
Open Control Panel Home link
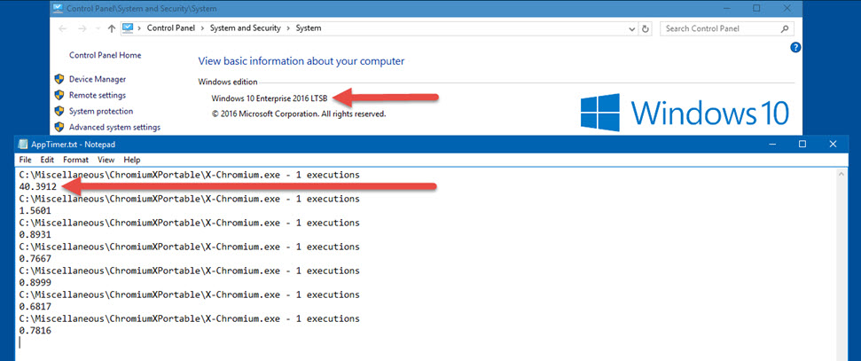point(105,55)
